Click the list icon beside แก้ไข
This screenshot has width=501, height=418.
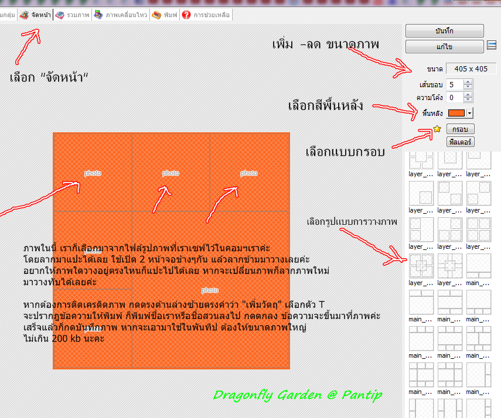click(492, 45)
